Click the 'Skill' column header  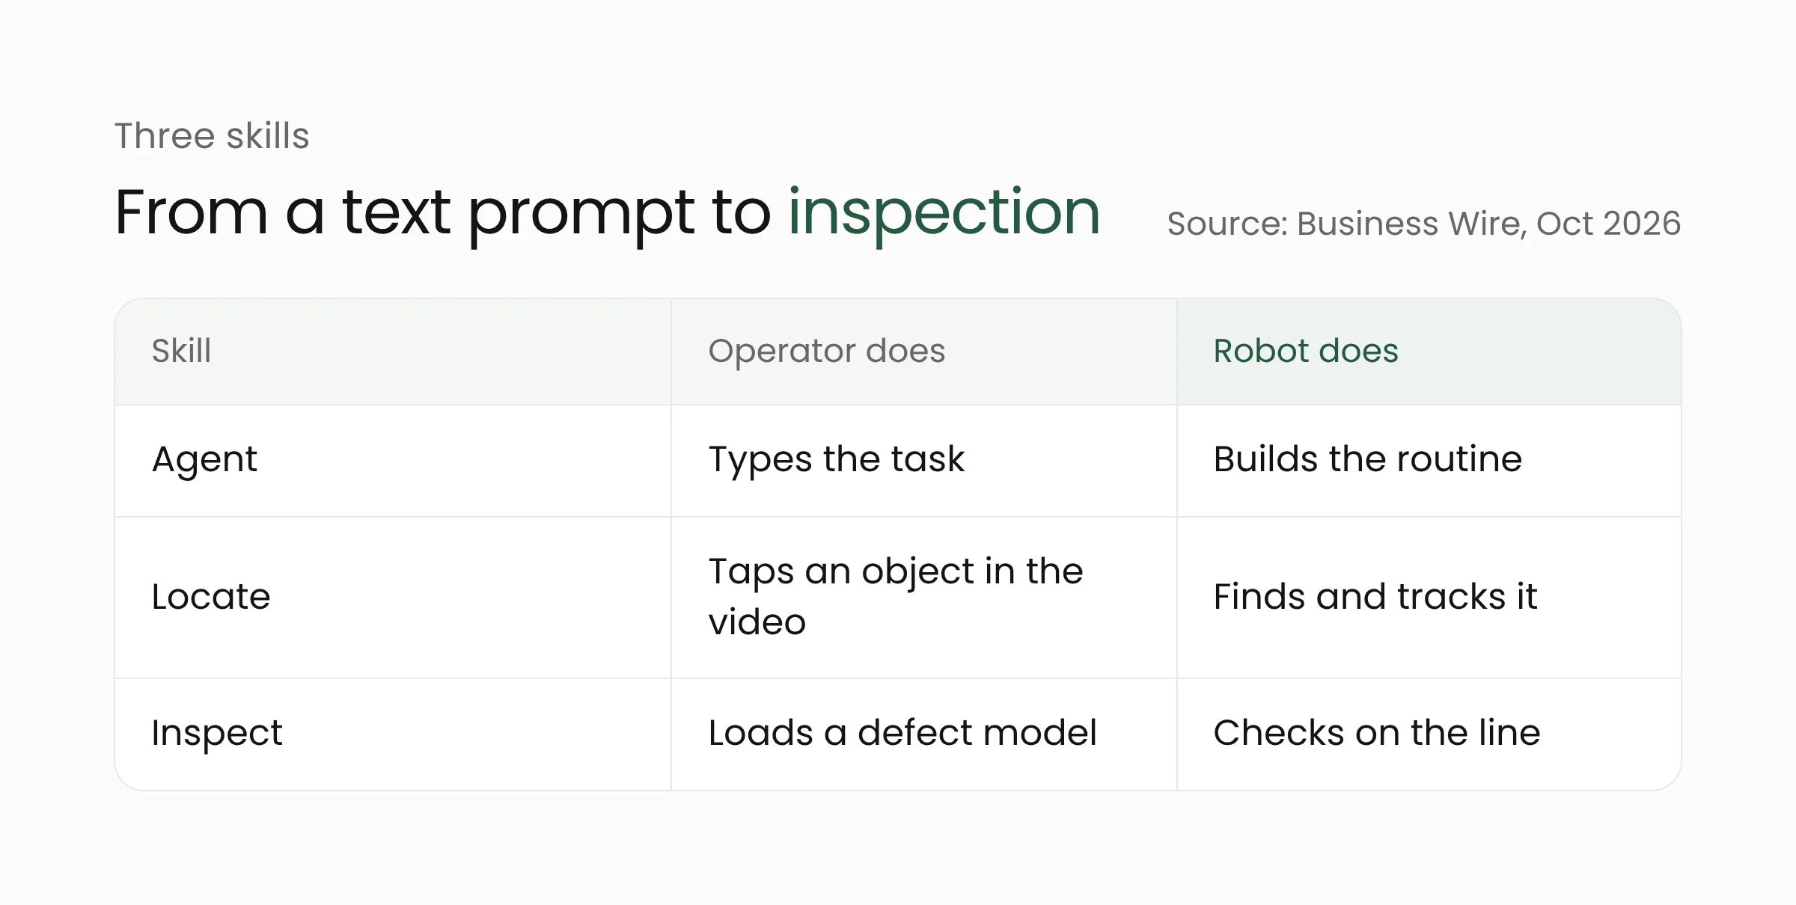393,352
